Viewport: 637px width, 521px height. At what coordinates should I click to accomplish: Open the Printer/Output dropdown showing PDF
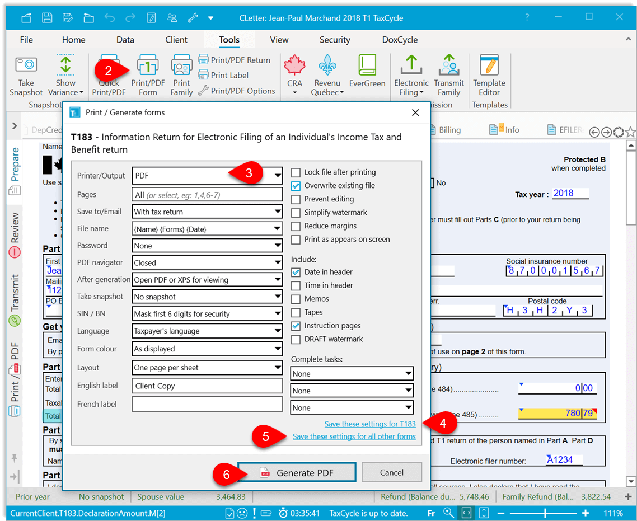click(207, 175)
